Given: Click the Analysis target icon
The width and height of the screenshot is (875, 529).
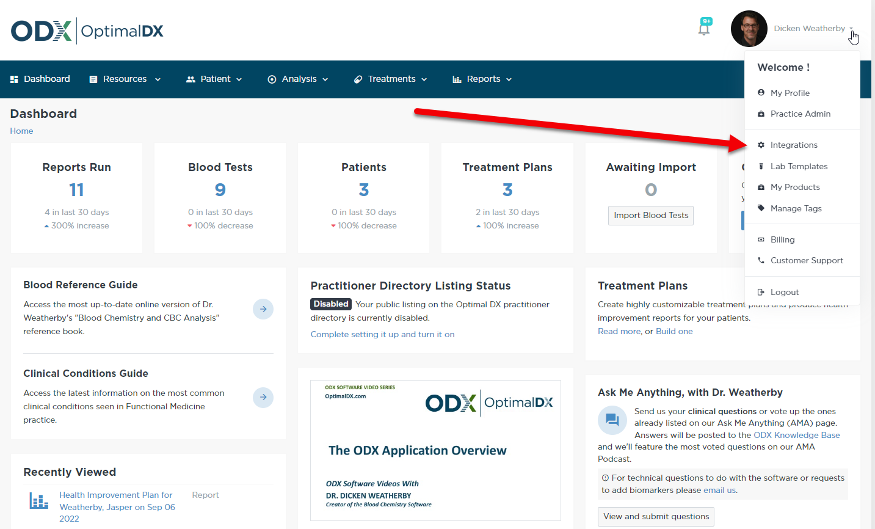Looking at the screenshot, I should click(272, 79).
